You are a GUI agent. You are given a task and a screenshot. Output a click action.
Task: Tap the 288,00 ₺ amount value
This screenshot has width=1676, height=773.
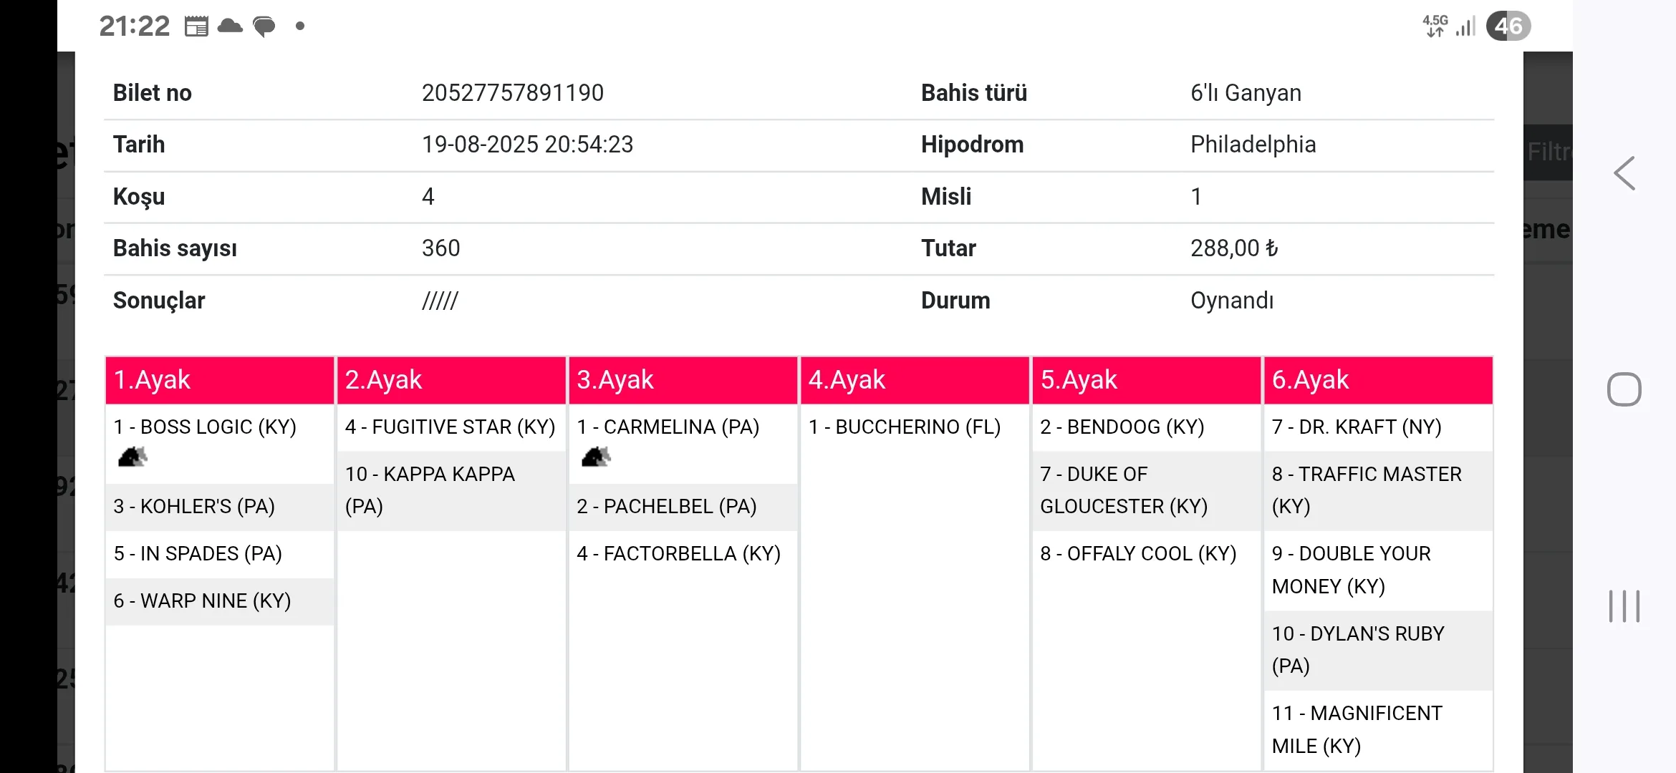[1234, 248]
